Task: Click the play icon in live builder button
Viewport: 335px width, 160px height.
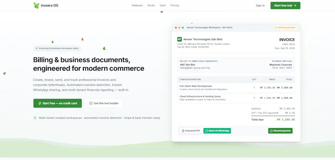Action: [91, 103]
